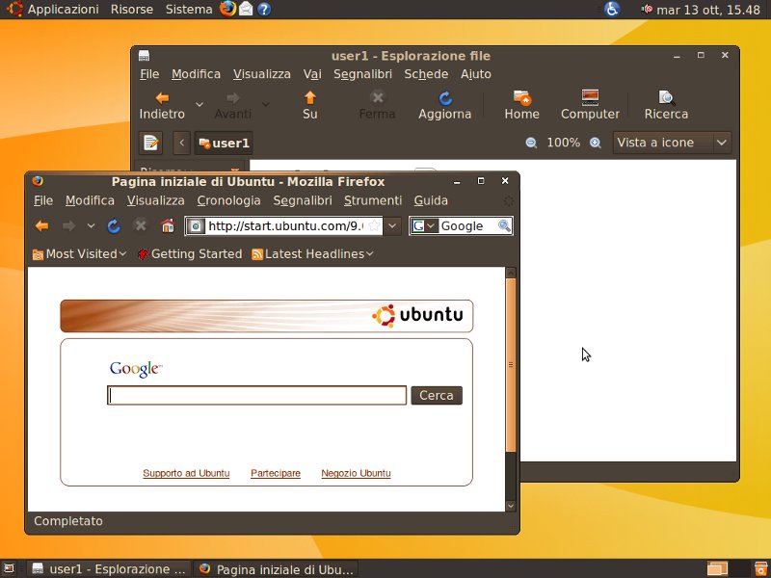The image size is (771, 578).
Task: Go back with Indietro in file browser
Action: pyautogui.click(x=162, y=105)
